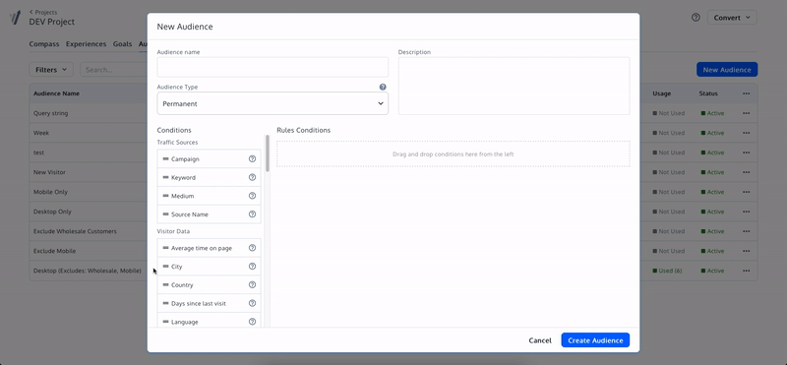Viewport: 787px width, 365px height.
Task: Open row options for New Visitor audience
Action: click(747, 172)
